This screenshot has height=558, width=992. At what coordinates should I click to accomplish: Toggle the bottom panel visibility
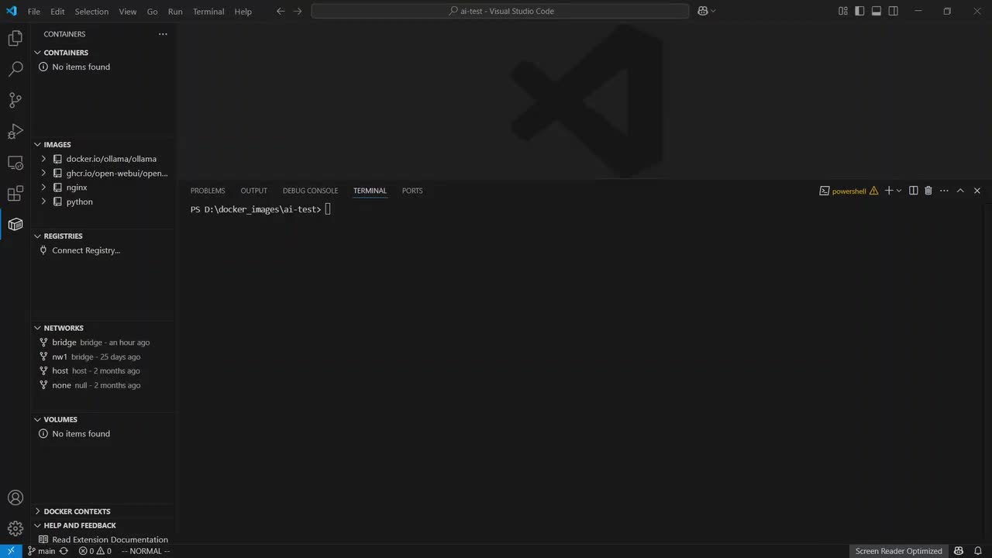coord(877,11)
